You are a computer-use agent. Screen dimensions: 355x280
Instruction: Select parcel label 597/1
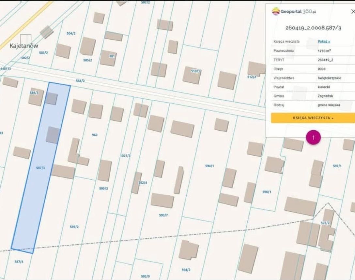pyautogui.click(x=337, y=166)
